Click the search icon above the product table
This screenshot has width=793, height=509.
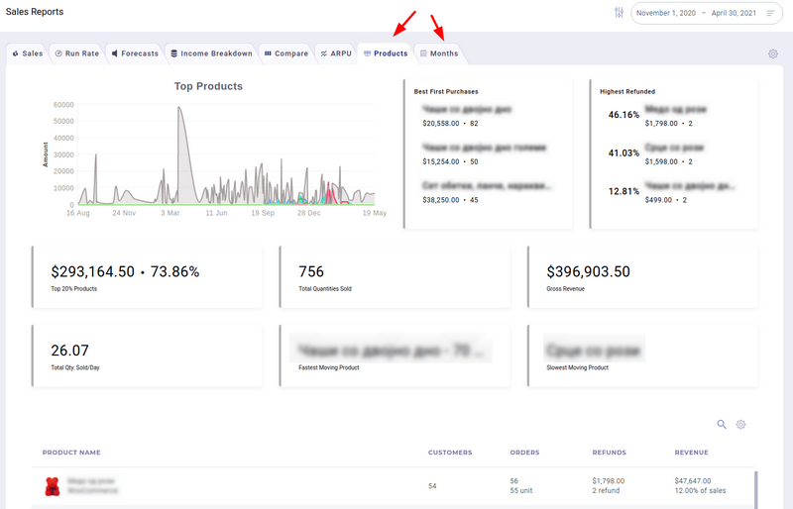[722, 425]
